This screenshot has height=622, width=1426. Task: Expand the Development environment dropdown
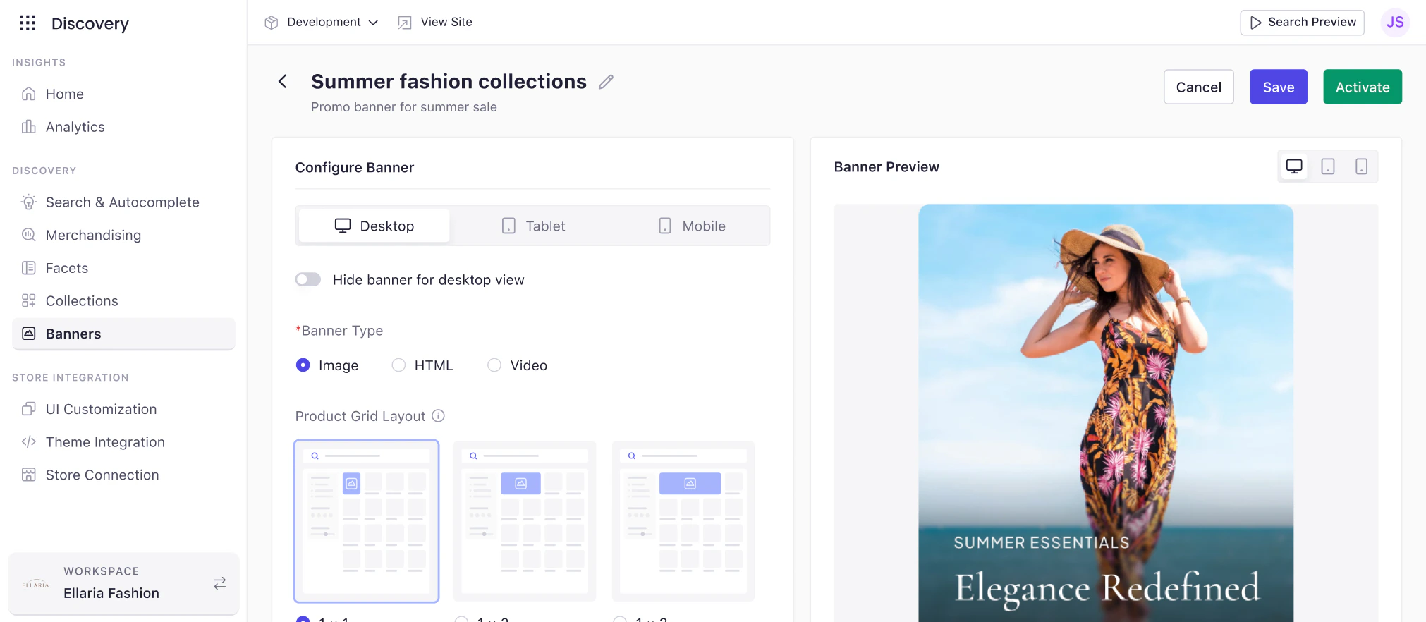322,23
